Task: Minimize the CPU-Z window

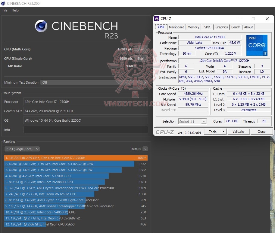Action: [x=240, y=19]
